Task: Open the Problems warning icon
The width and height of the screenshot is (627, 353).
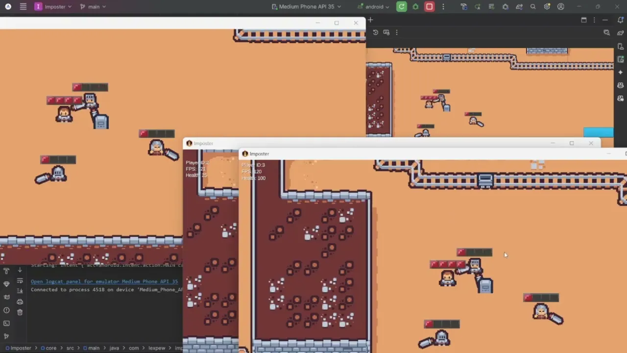Action: (6, 310)
